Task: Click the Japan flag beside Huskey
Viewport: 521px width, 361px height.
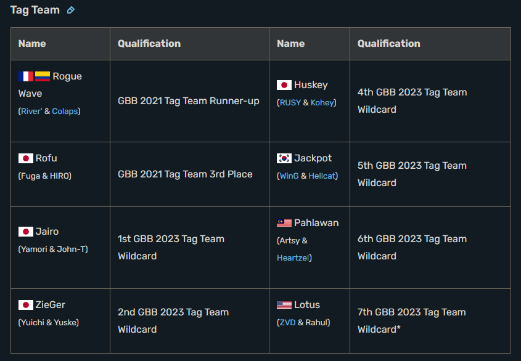Action: (284, 85)
